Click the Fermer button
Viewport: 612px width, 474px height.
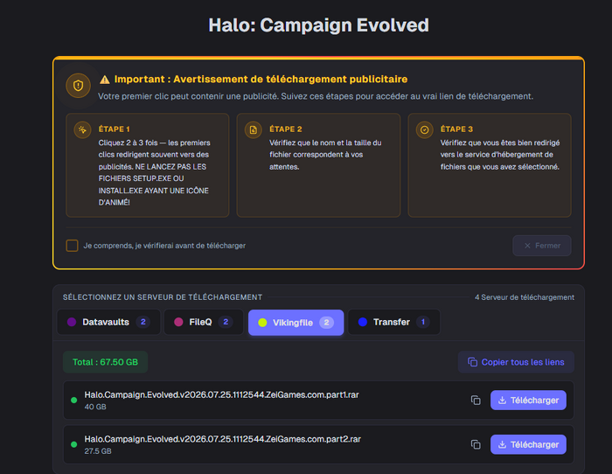(542, 246)
